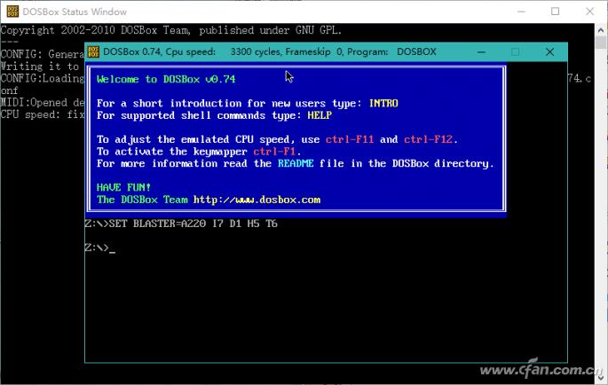Click the DOSBox 0.74 window title icon

click(93, 52)
